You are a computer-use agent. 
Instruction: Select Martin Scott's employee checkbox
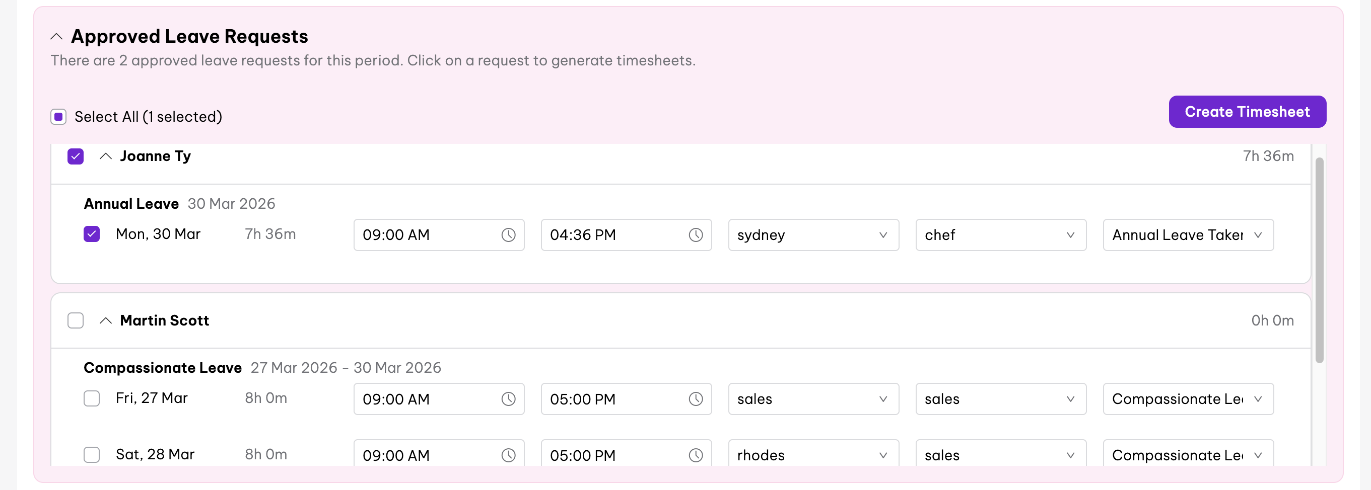pyautogui.click(x=76, y=320)
